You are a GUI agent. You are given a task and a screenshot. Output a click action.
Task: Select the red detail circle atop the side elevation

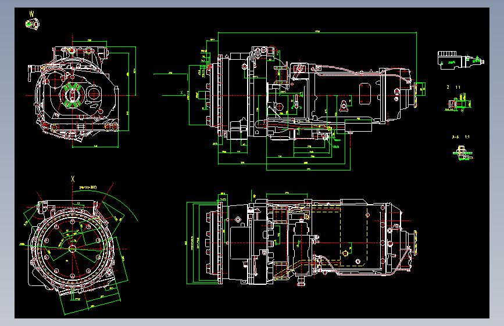pos(272,50)
